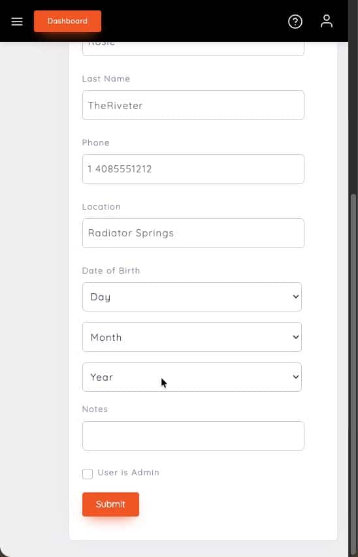Click the 'User is Admin' label text
The height and width of the screenshot is (557, 358).
[128, 473]
